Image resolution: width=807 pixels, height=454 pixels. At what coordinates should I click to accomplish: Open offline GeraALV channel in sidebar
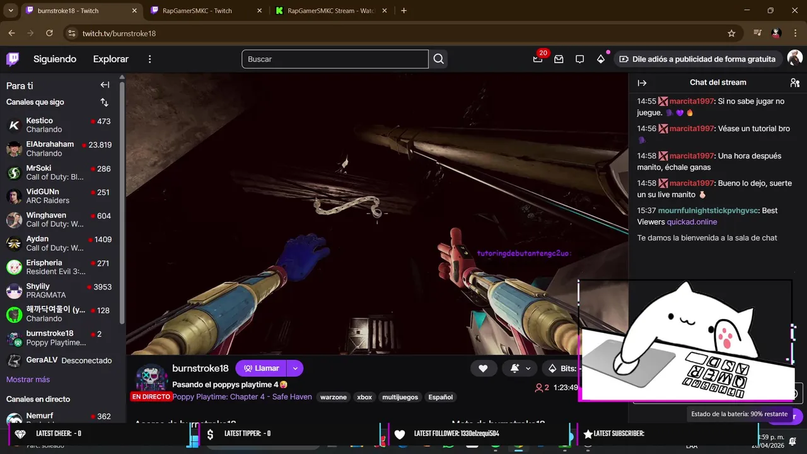click(61, 361)
